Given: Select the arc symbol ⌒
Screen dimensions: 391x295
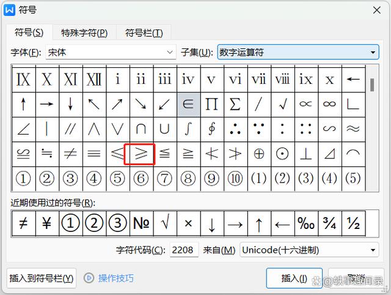Looking at the screenshot, I should pyautogui.click(x=353, y=154).
